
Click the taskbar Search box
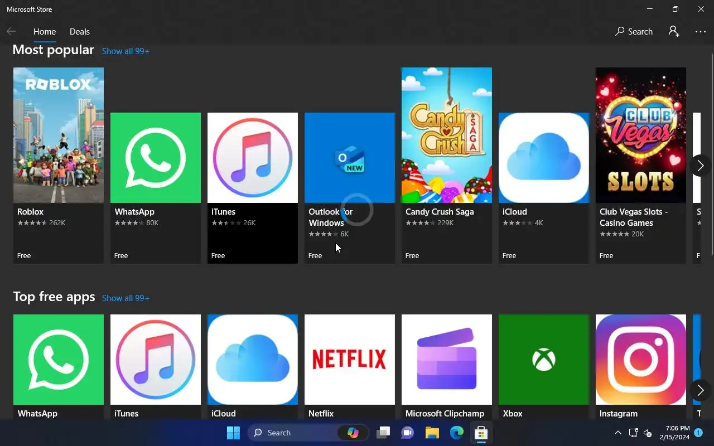tap(310, 433)
